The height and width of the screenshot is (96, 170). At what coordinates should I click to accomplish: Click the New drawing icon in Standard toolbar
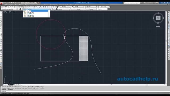coord(2,7)
